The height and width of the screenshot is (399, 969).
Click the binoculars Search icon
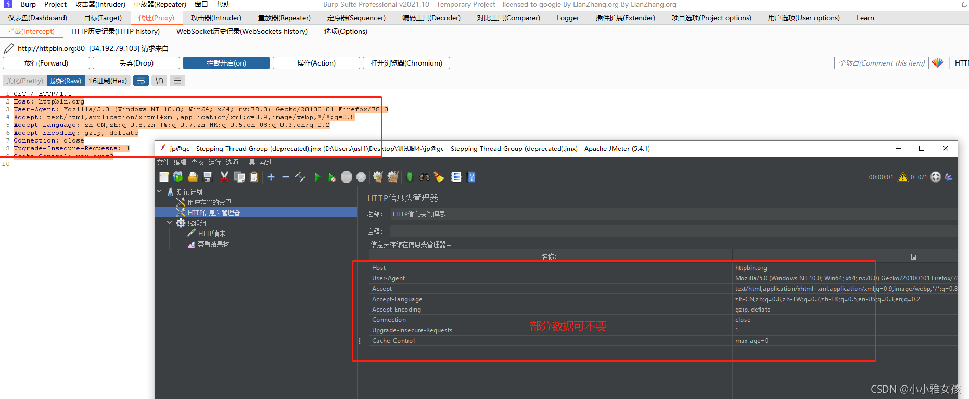click(x=425, y=177)
